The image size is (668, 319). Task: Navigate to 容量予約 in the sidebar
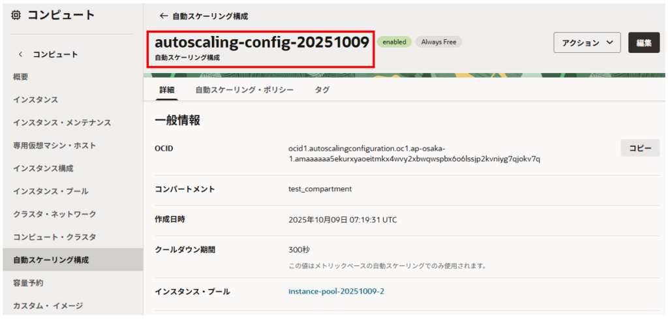point(28,282)
